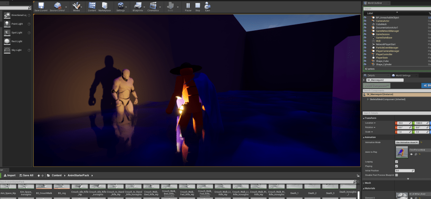Click the Eject icon in the toolbar
The height and width of the screenshot is (199, 431).
207,6
